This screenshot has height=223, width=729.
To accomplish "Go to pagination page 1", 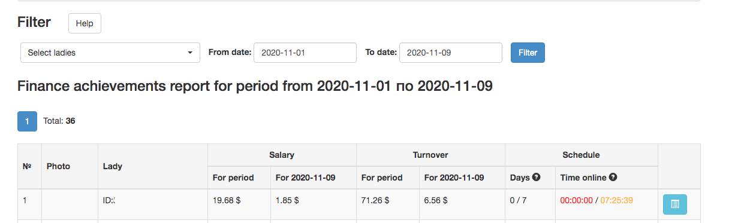I will 27,121.
